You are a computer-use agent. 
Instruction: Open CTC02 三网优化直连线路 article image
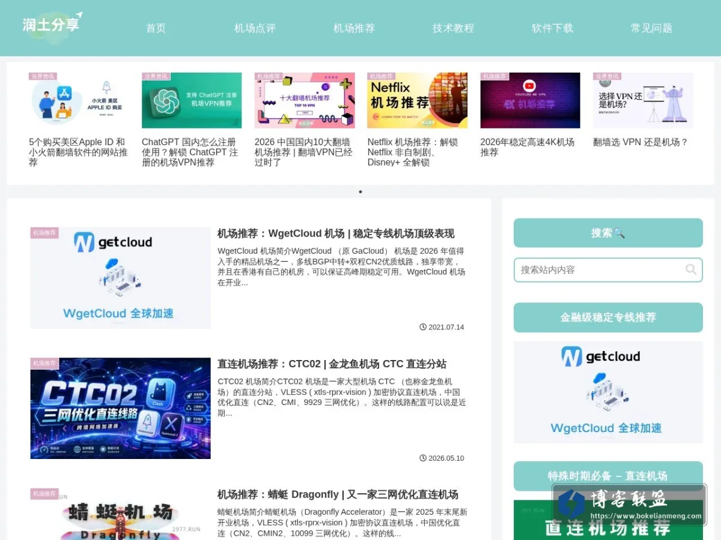pyautogui.click(x=120, y=409)
